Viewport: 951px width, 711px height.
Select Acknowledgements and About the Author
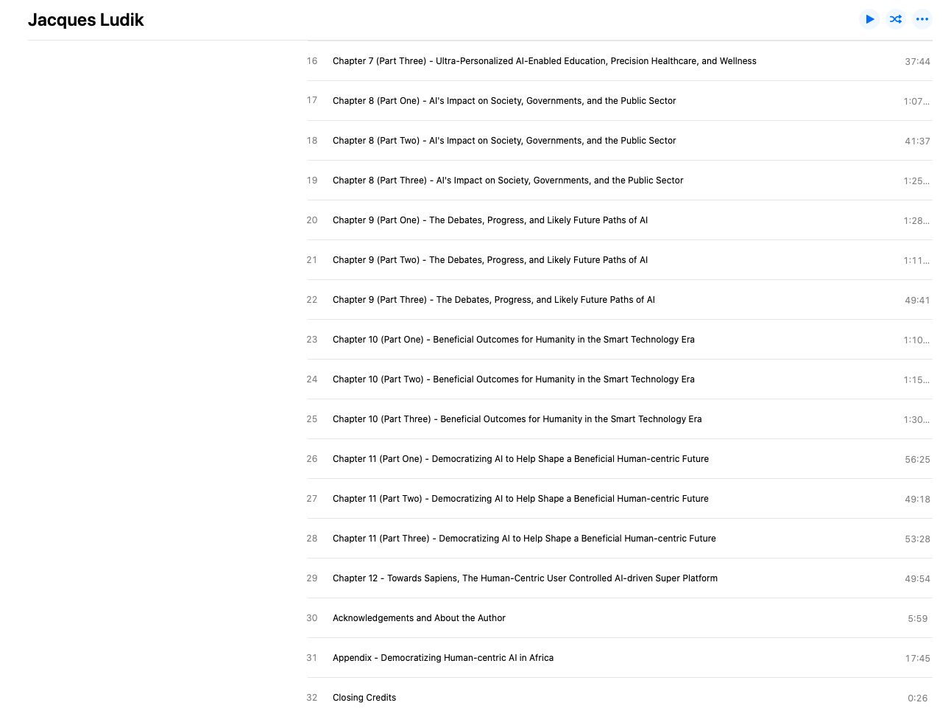620,618
